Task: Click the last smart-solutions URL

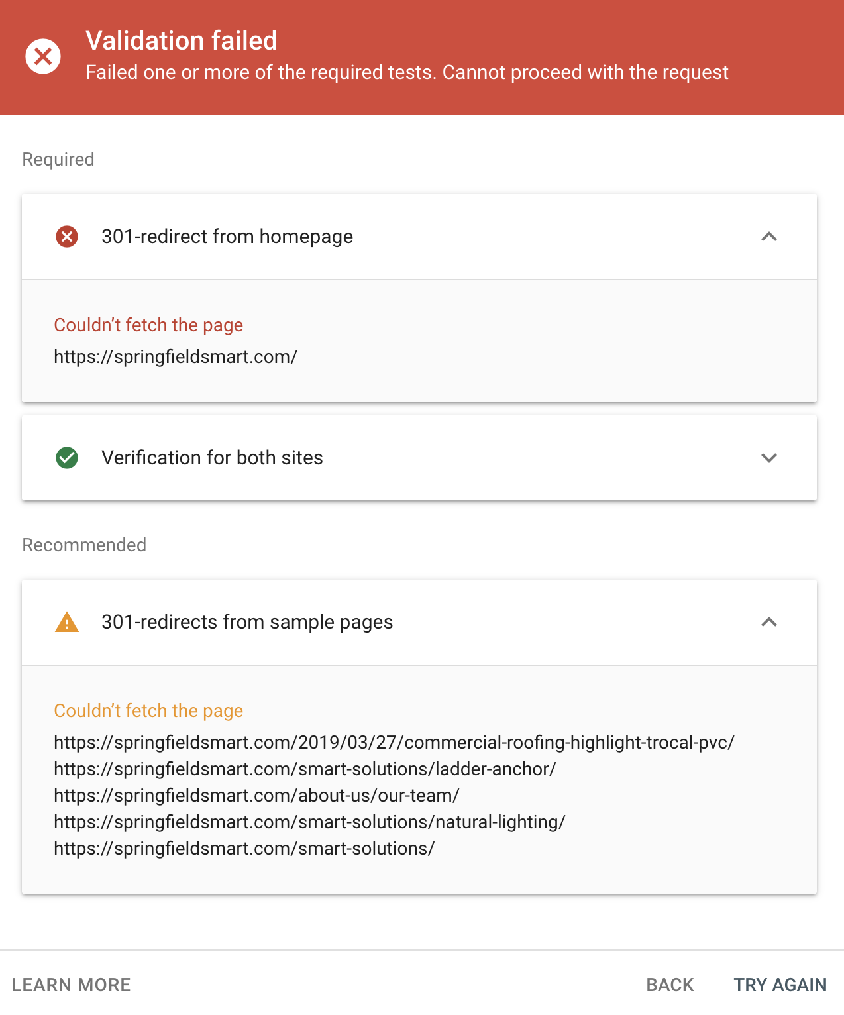Action: pos(244,849)
